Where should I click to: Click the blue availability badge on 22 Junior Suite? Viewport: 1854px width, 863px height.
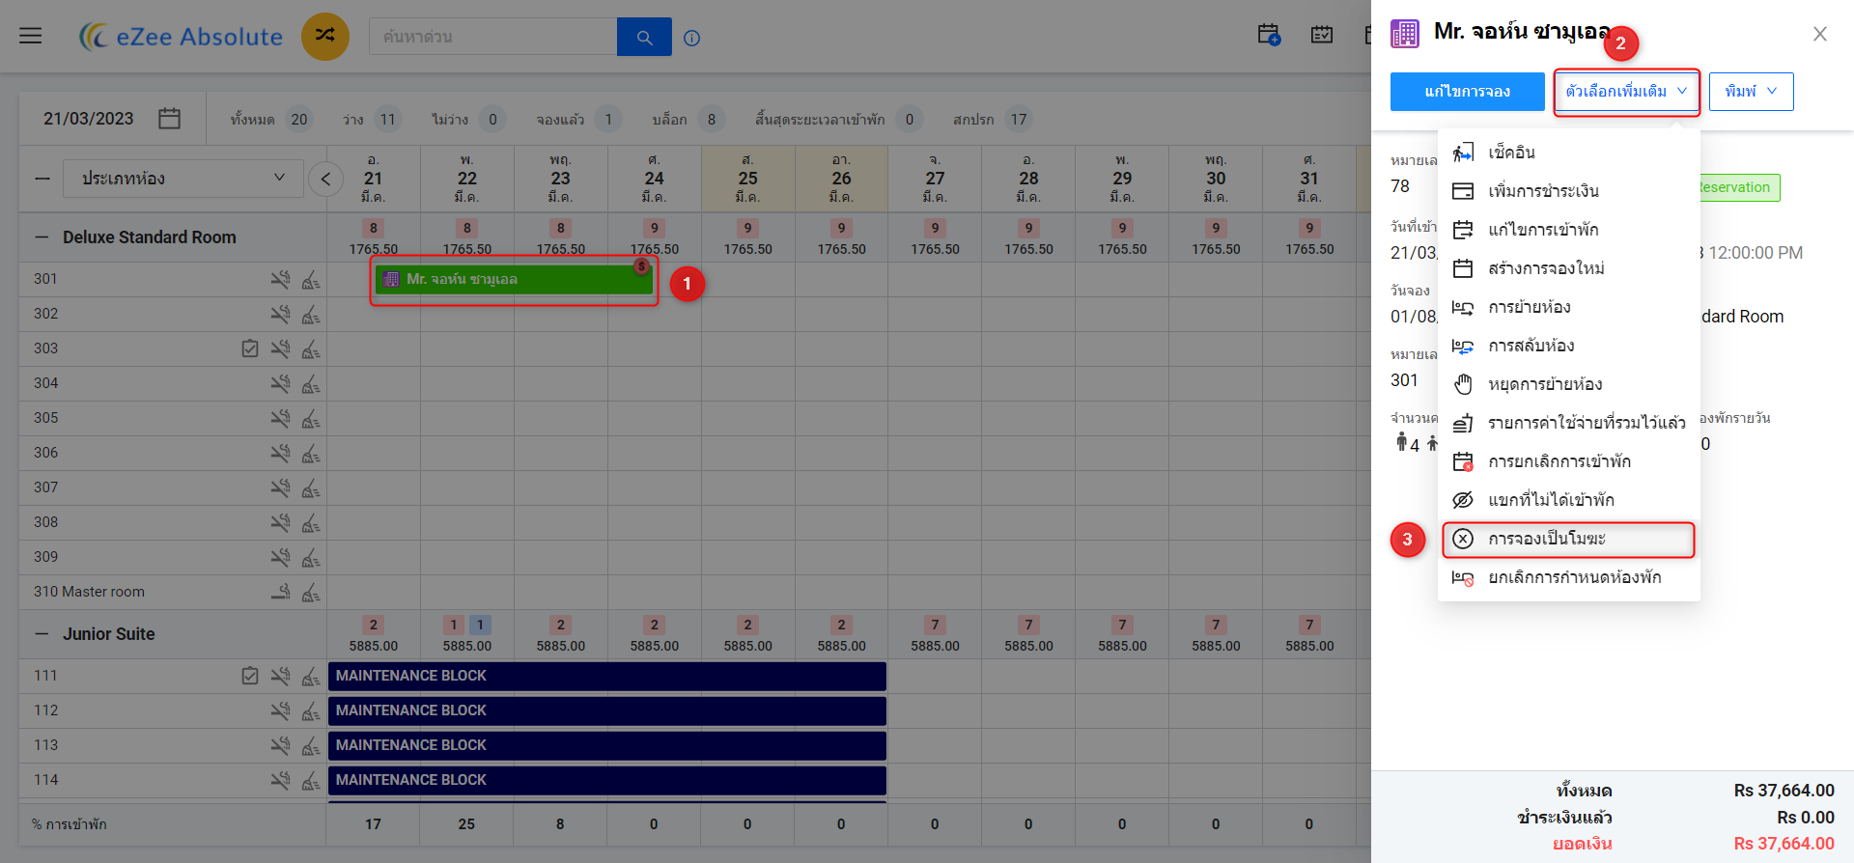pos(480,625)
